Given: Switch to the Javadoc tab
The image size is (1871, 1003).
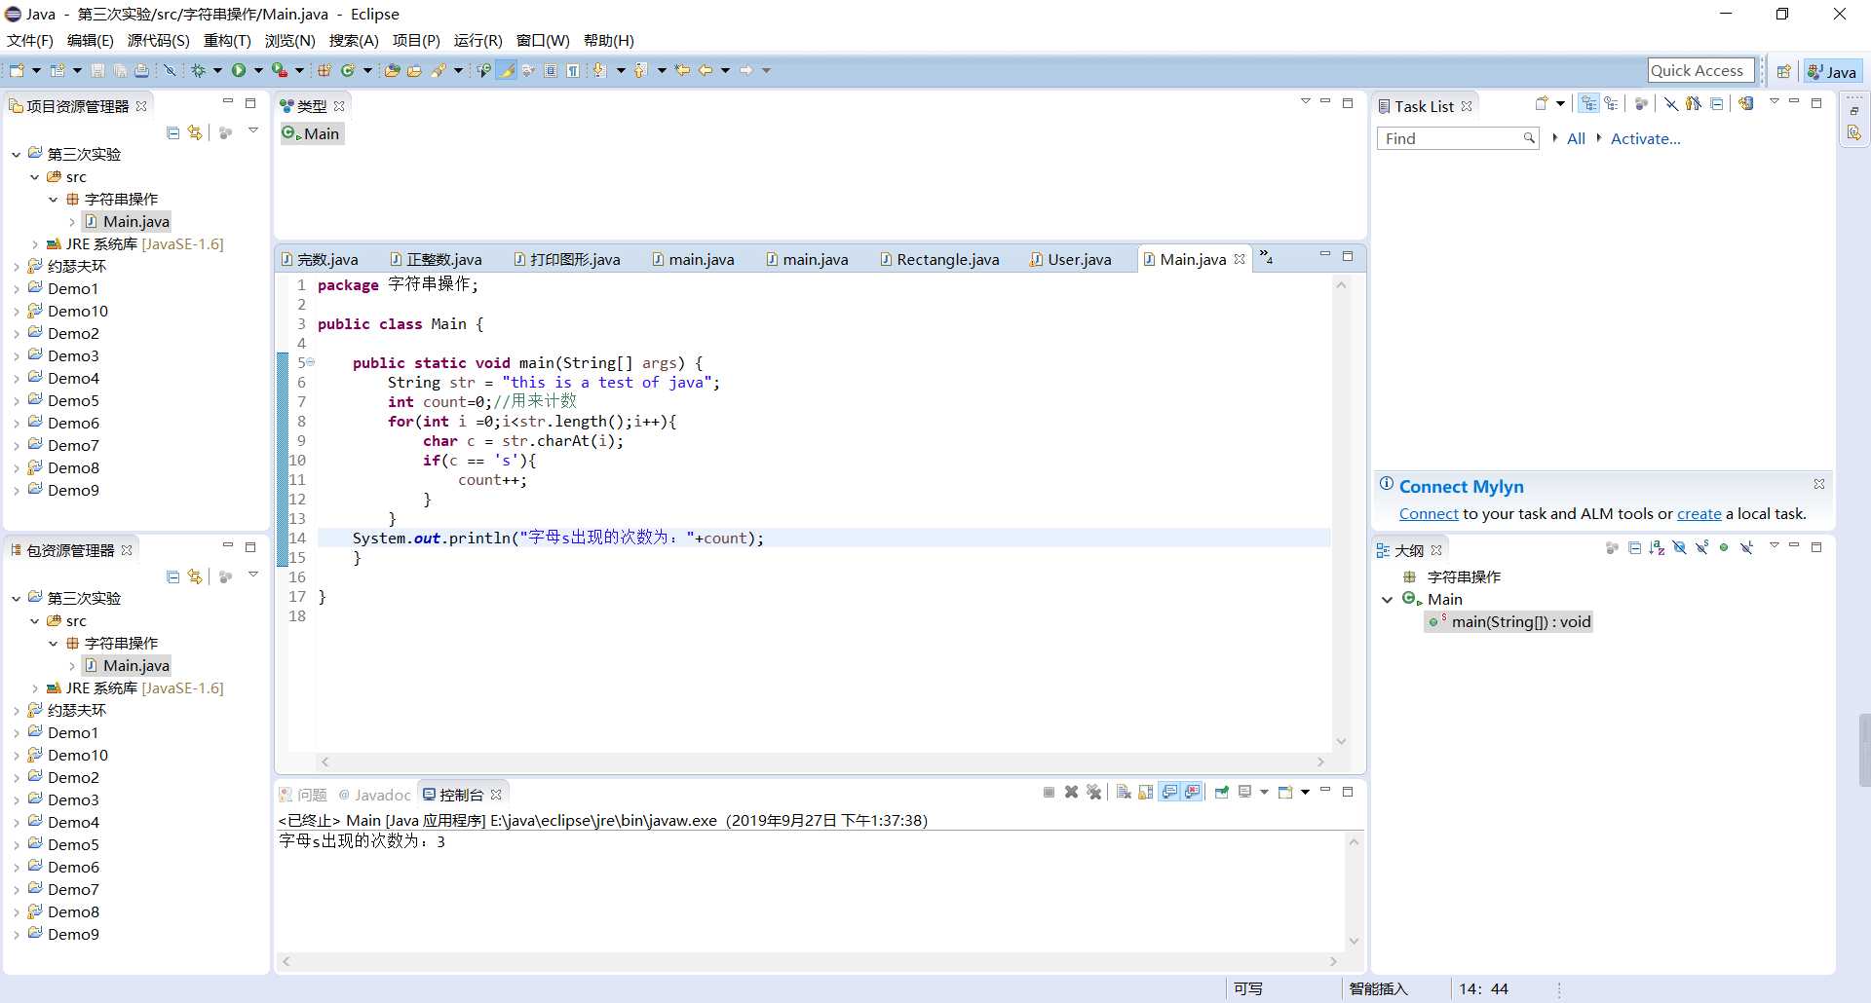Looking at the screenshot, I should 374,795.
